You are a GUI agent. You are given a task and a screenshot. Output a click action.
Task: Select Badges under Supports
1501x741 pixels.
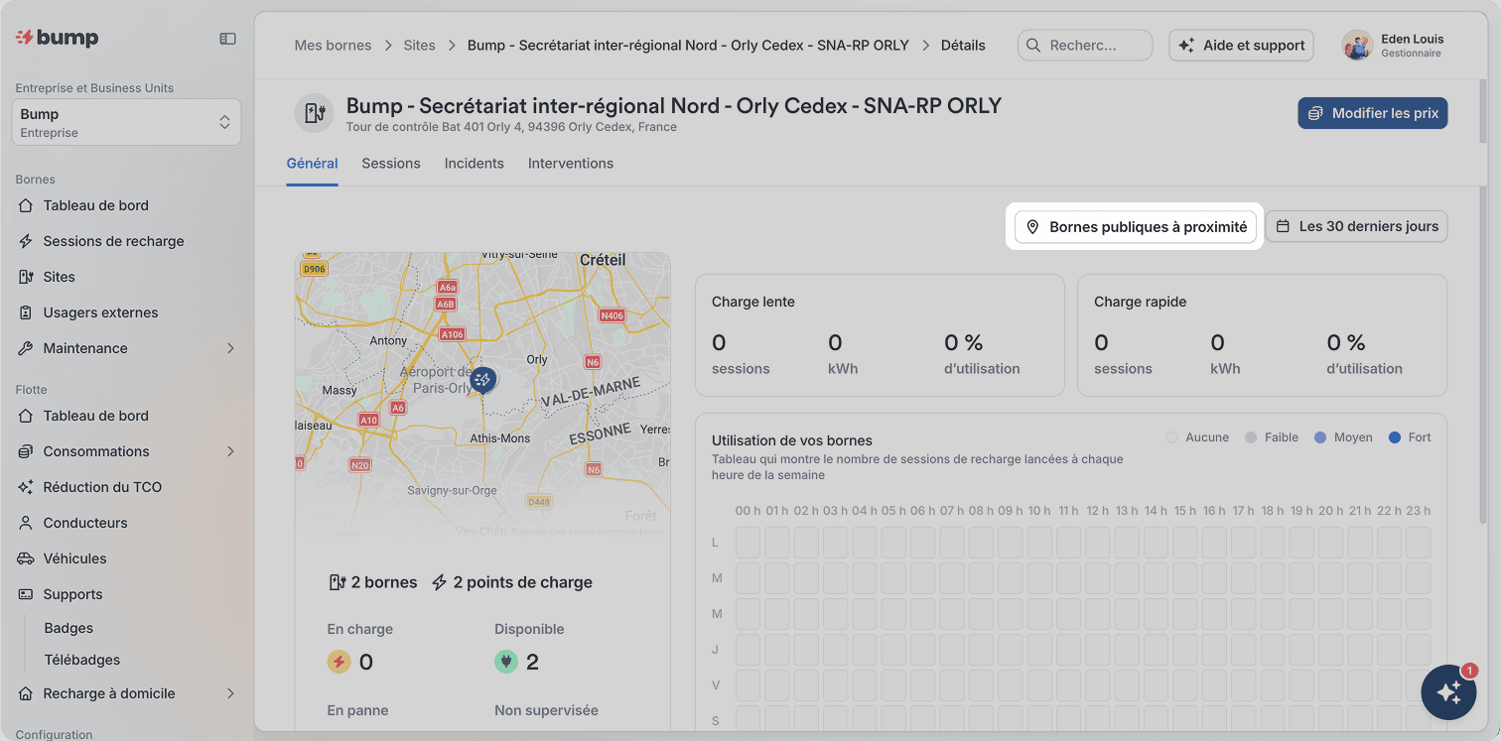tap(68, 628)
